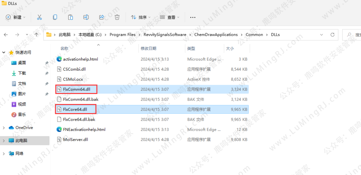Sort by 类型 column header

click(x=191, y=49)
